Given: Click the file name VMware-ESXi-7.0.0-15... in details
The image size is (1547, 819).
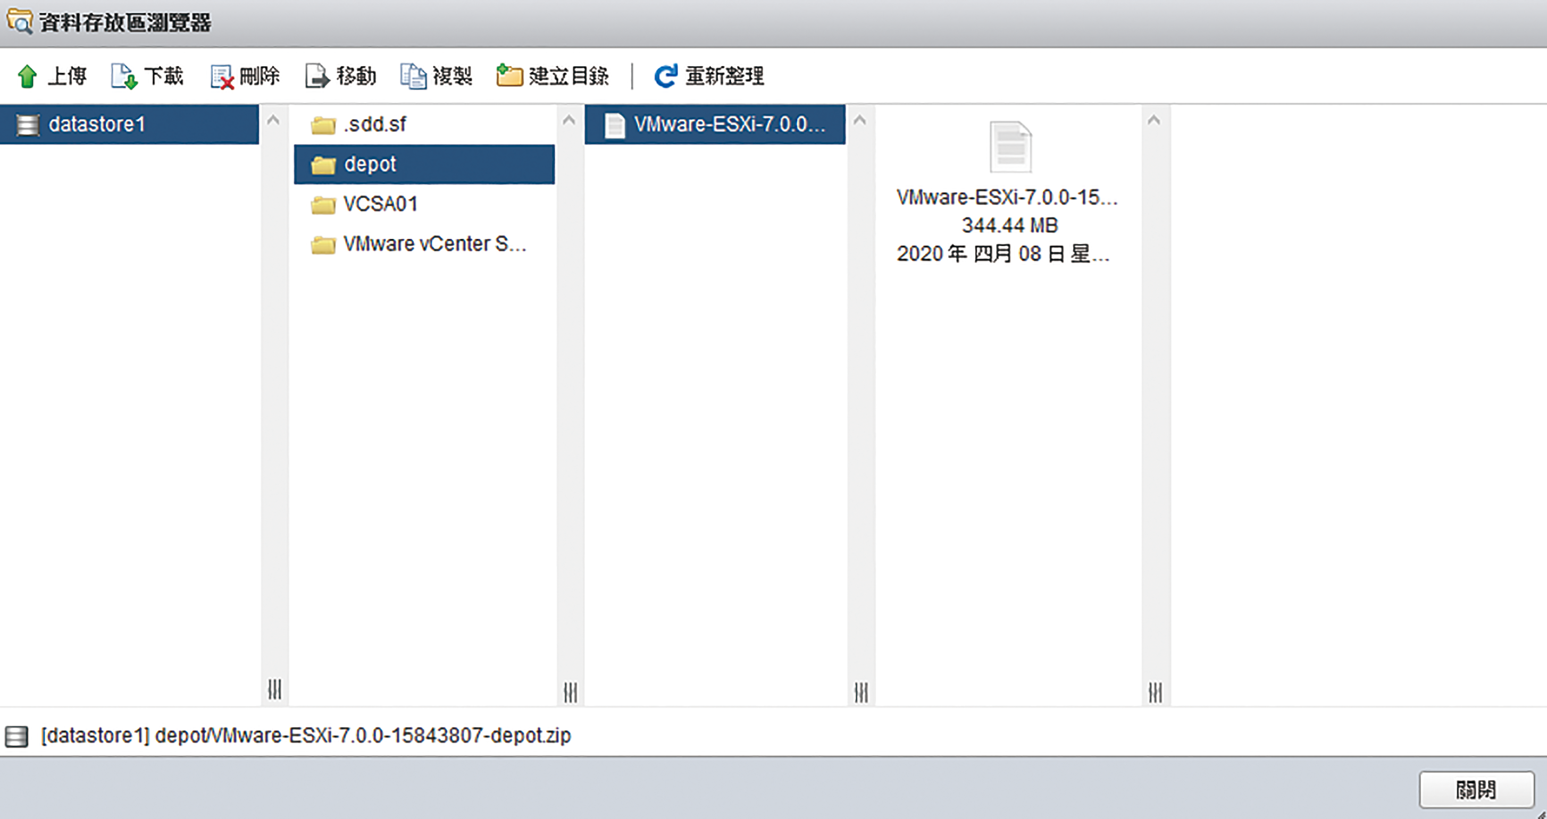Looking at the screenshot, I should point(1007,197).
